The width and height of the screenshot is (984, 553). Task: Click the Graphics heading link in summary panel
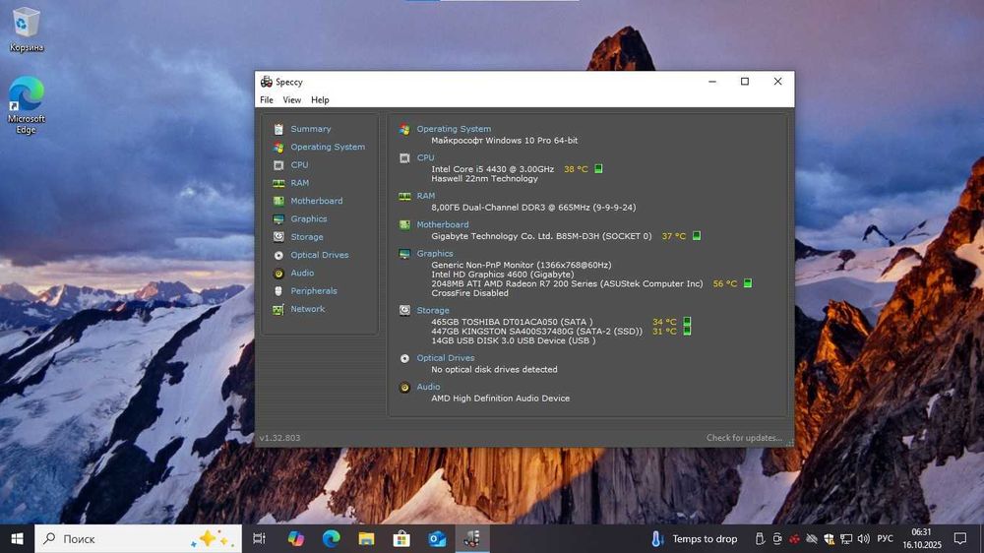[x=435, y=254]
